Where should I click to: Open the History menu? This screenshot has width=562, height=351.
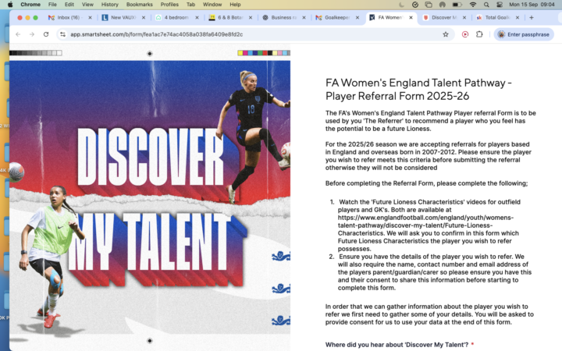tap(109, 5)
